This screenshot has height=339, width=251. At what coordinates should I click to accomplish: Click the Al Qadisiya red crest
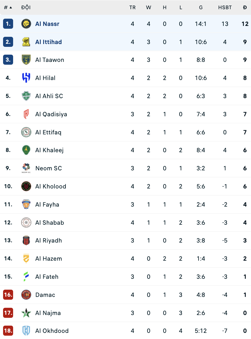(26, 114)
